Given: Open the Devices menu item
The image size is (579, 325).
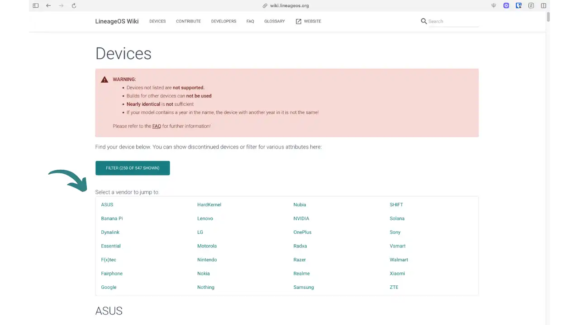Looking at the screenshot, I should pyautogui.click(x=157, y=21).
